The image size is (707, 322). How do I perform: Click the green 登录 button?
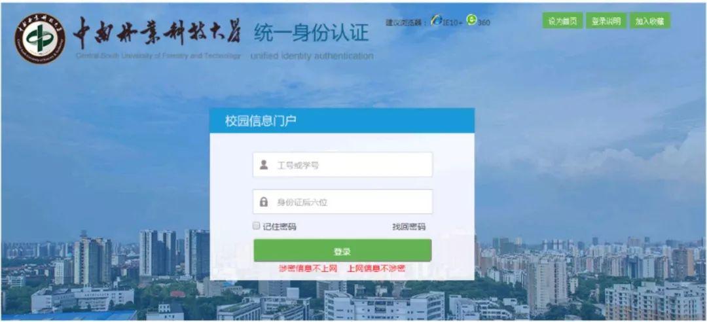click(x=342, y=251)
